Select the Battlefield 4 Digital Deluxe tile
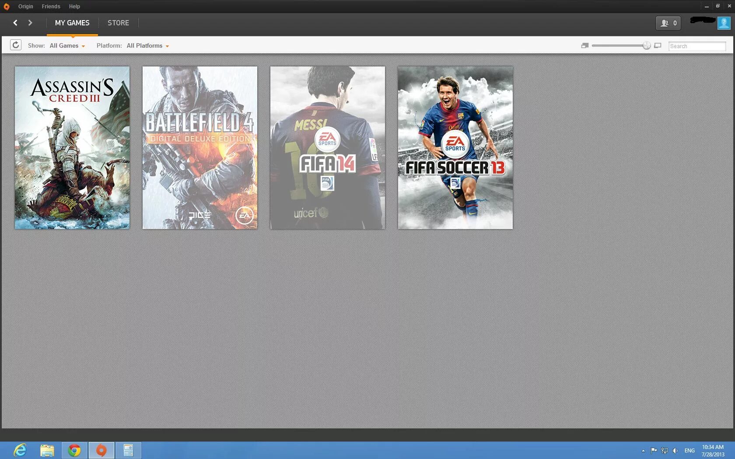 [200, 148]
